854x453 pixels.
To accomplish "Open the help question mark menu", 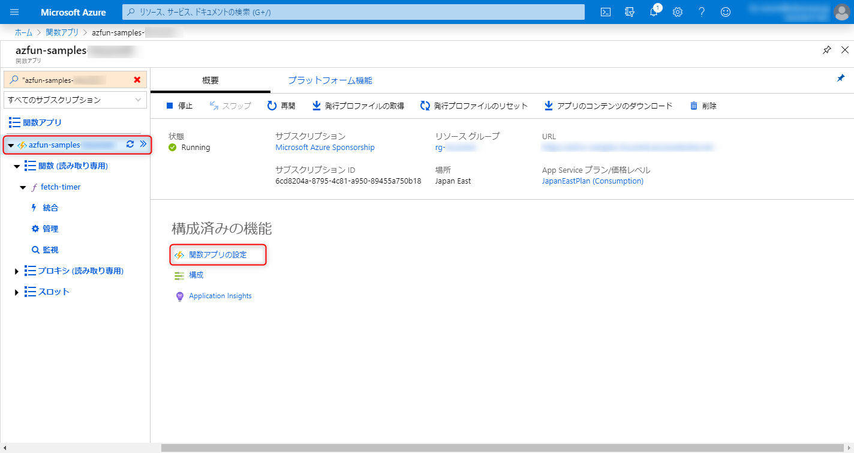I will coord(702,12).
